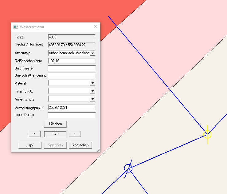Focus the Querschnittsänderung text field
This screenshot has height=194, width=227.
tap(72, 76)
